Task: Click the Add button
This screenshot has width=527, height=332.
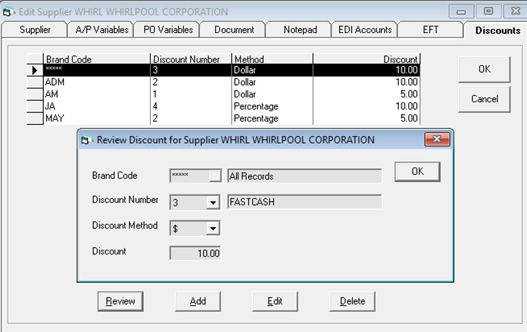Action: [x=197, y=301]
